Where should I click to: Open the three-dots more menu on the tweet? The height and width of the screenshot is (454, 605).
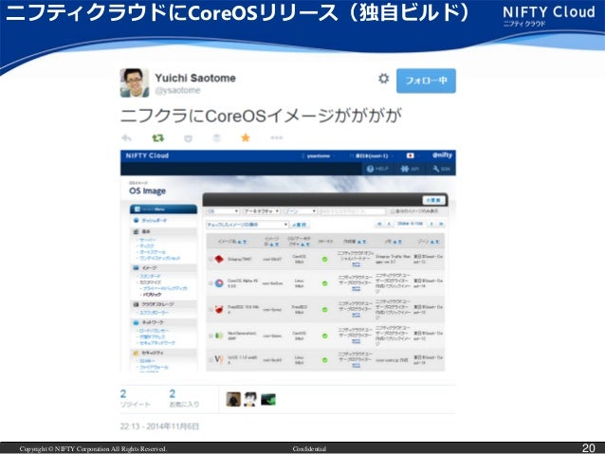tap(277, 137)
